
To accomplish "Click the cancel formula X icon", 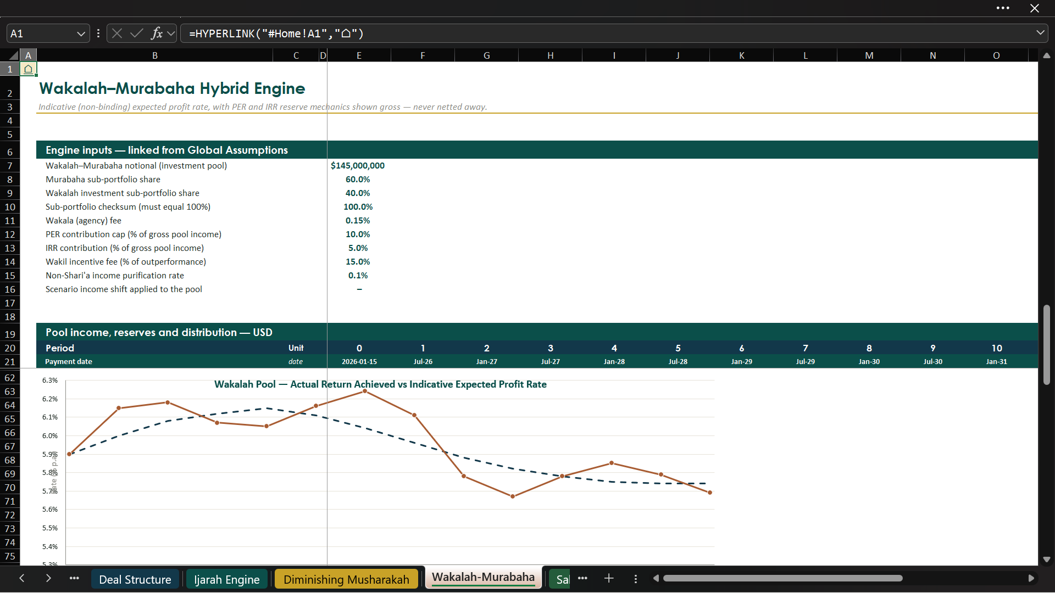I will [117, 33].
